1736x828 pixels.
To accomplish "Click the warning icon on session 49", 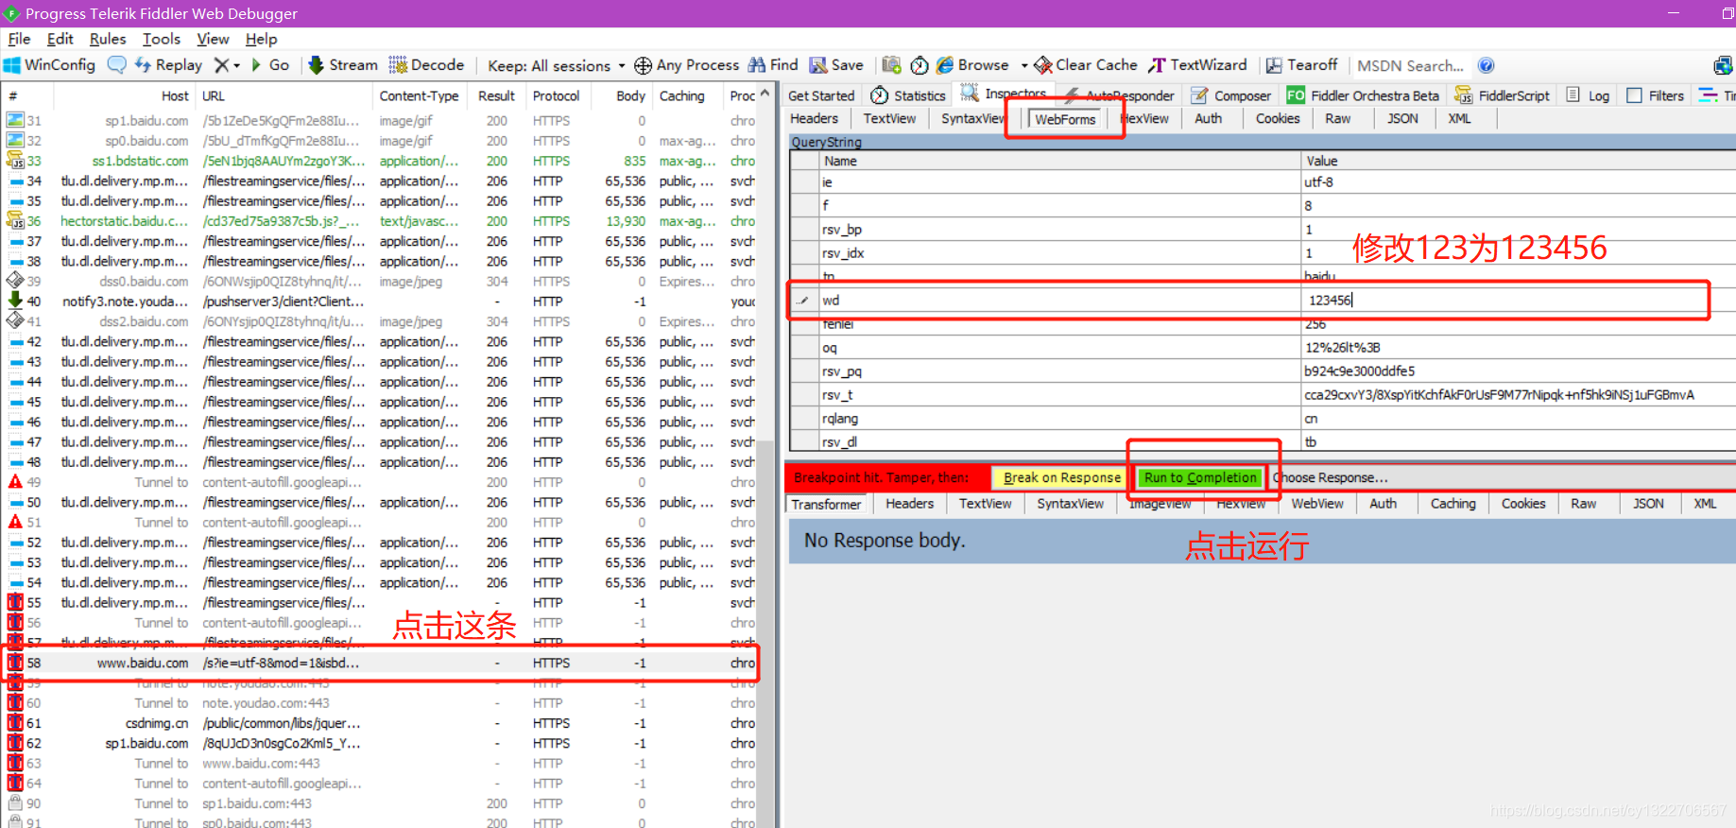I will click(x=15, y=482).
